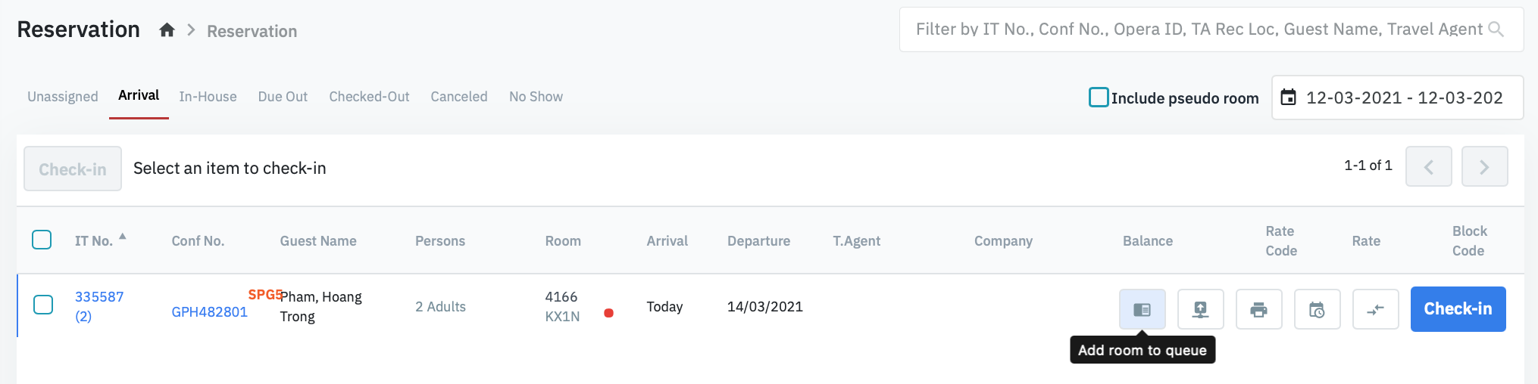Click the Add room to queue icon
1538x384 pixels.
coord(1142,309)
